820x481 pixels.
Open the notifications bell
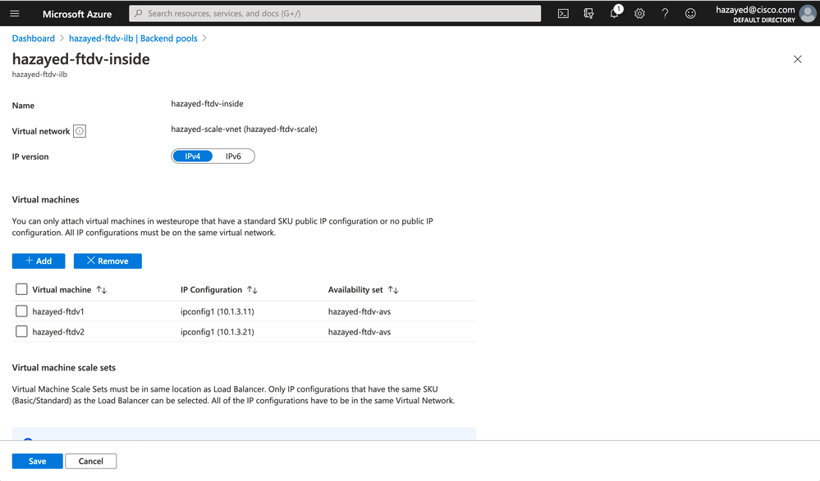(615, 12)
